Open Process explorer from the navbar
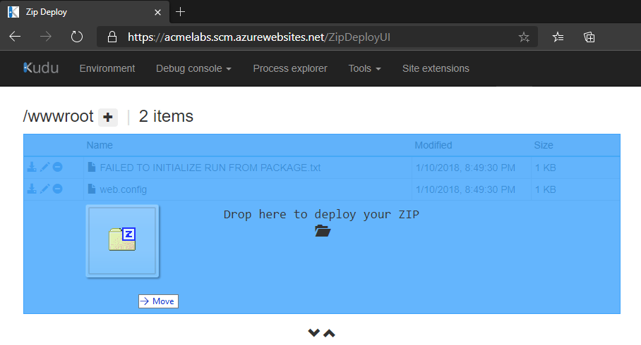The height and width of the screenshot is (345, 641). 290,68
